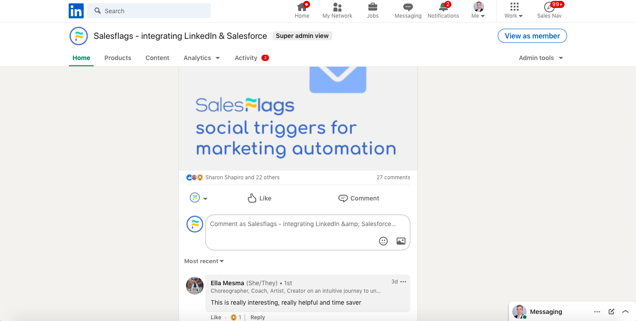Switch to the Content tab
The image size is (636, 321).
(x=157, y=58)
